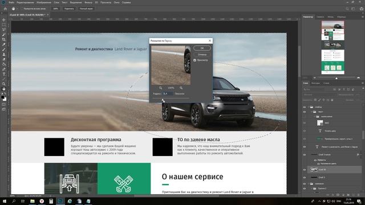
Task: Select the Eraser tool
Action: click(4, 59)
